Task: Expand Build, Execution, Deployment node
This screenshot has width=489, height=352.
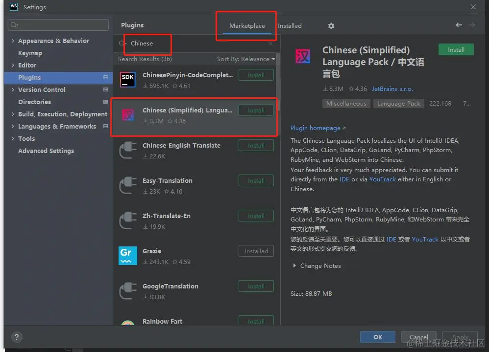Action: coord(12,114)
